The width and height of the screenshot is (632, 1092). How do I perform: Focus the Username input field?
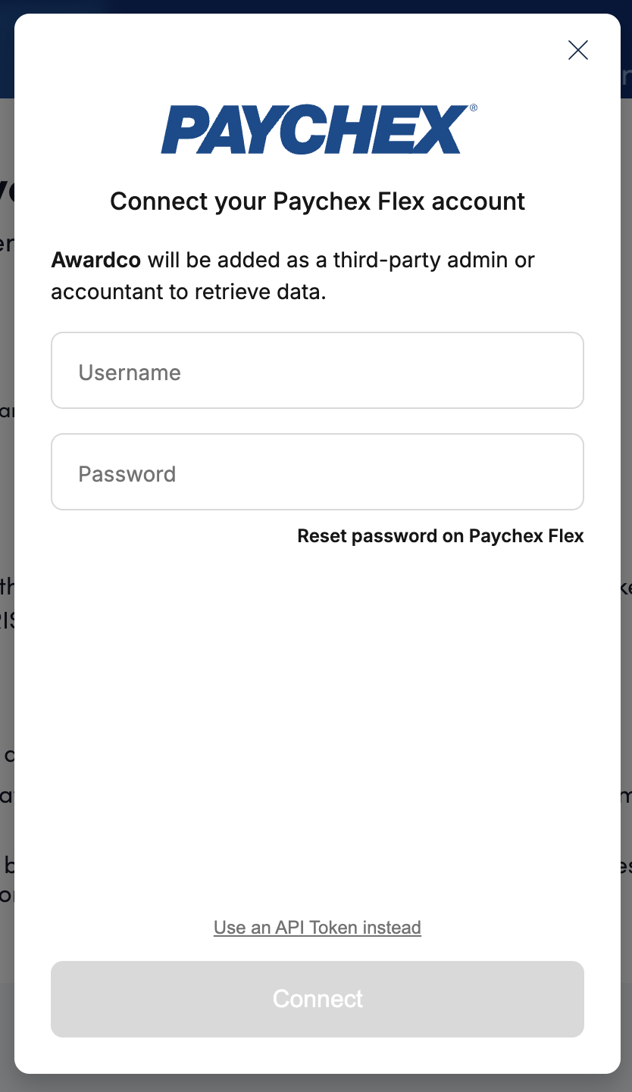[318, 370]
